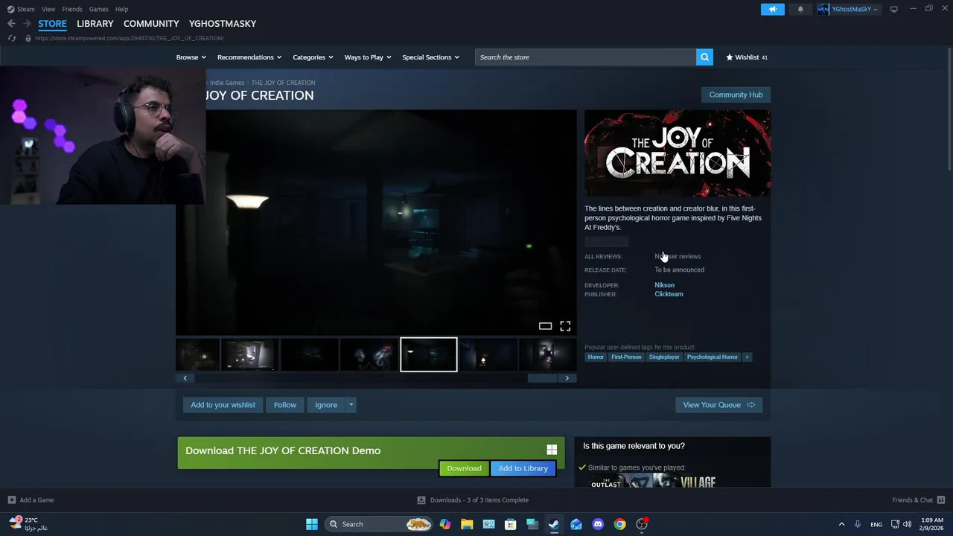953x536 pixels.
Task: Open Google Chrome from the taskbar
Action: coord(619,524)
